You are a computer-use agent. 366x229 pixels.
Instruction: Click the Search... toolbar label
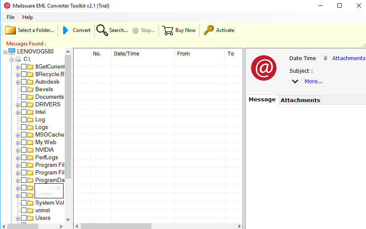pyautogui.click(x=119, y=30)
